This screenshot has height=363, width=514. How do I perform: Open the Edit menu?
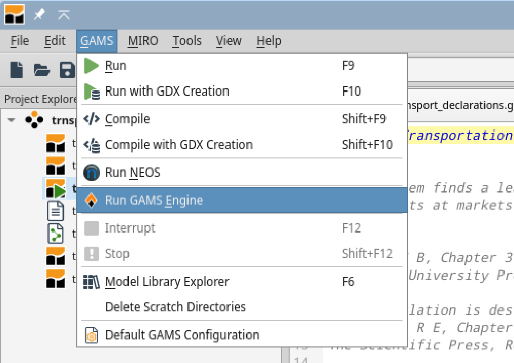[x=55, y=41]
